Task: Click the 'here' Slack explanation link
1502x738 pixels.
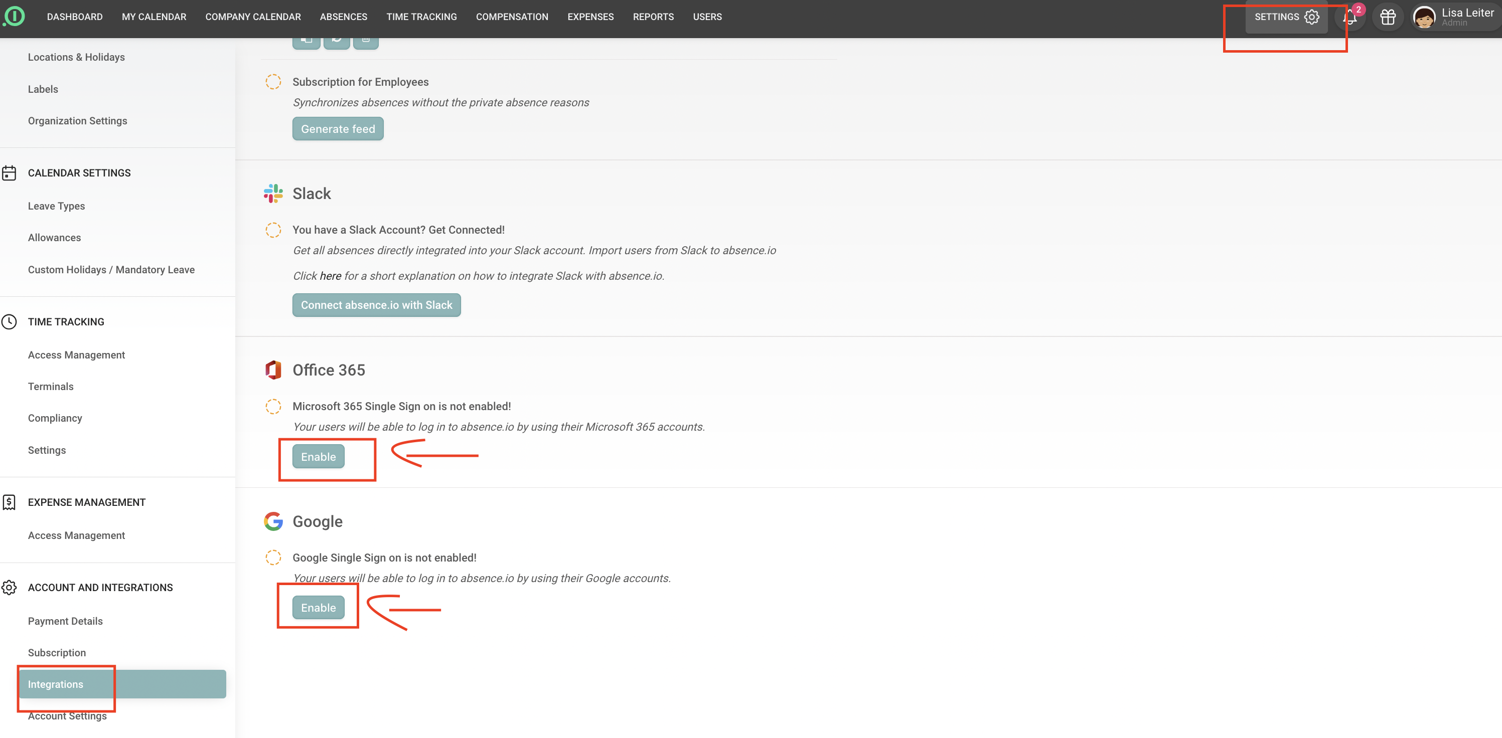Action: pyautogui.click(x=331, y=276)
